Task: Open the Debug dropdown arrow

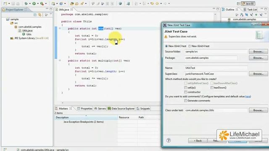Action: point(30,4)
